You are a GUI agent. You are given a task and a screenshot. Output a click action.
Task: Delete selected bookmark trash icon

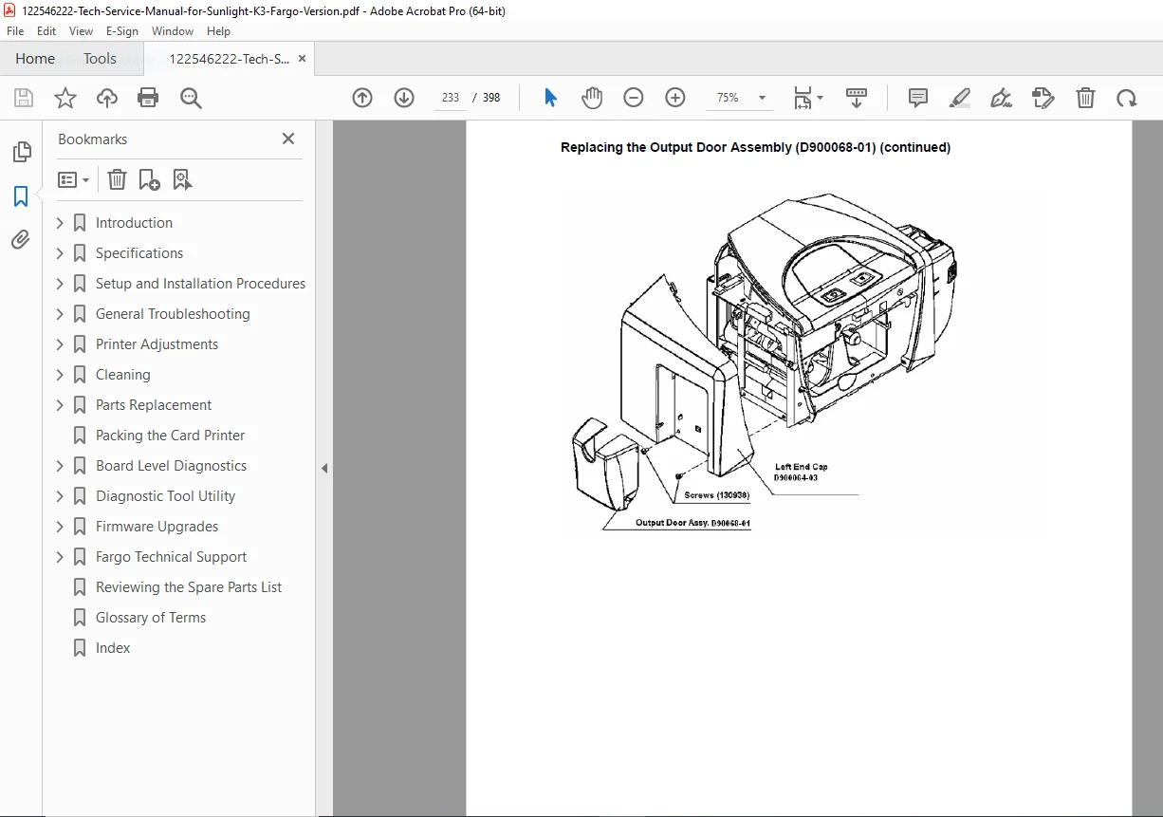pos(117,179)
